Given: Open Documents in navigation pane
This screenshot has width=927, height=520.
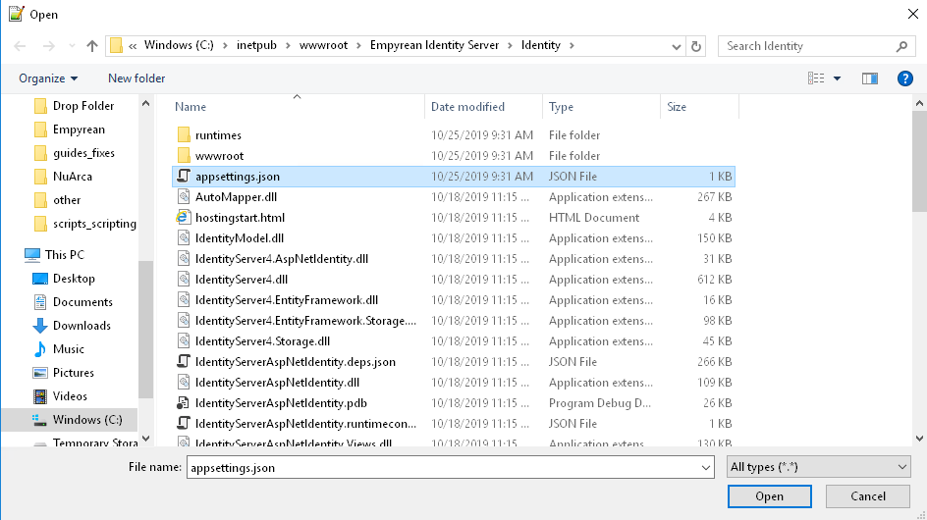Looking at the screenshot, I should pyautogui.click(x=82, y=302).
